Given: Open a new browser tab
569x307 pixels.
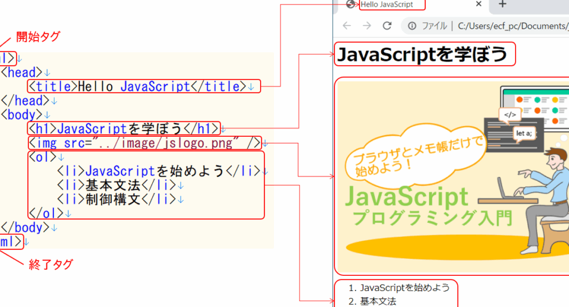Looking at the screenshot, I should tap(502, 4).
